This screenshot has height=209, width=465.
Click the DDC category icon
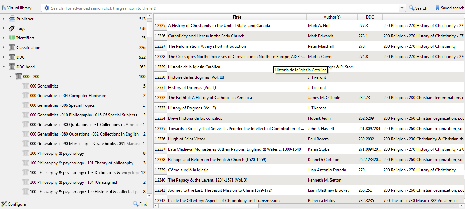(x=12, y=57)
